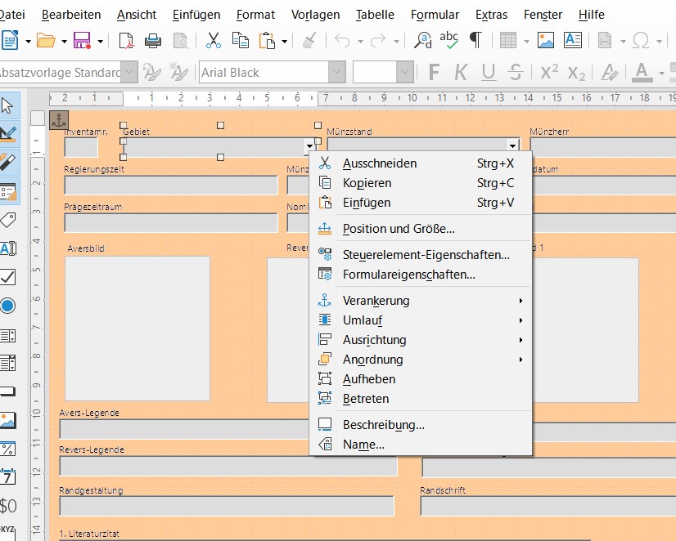Image resolution: width=676 pixels, height=541 pixels.
Task: Click the Regierungszeit text field
Action: pos(171,185)
